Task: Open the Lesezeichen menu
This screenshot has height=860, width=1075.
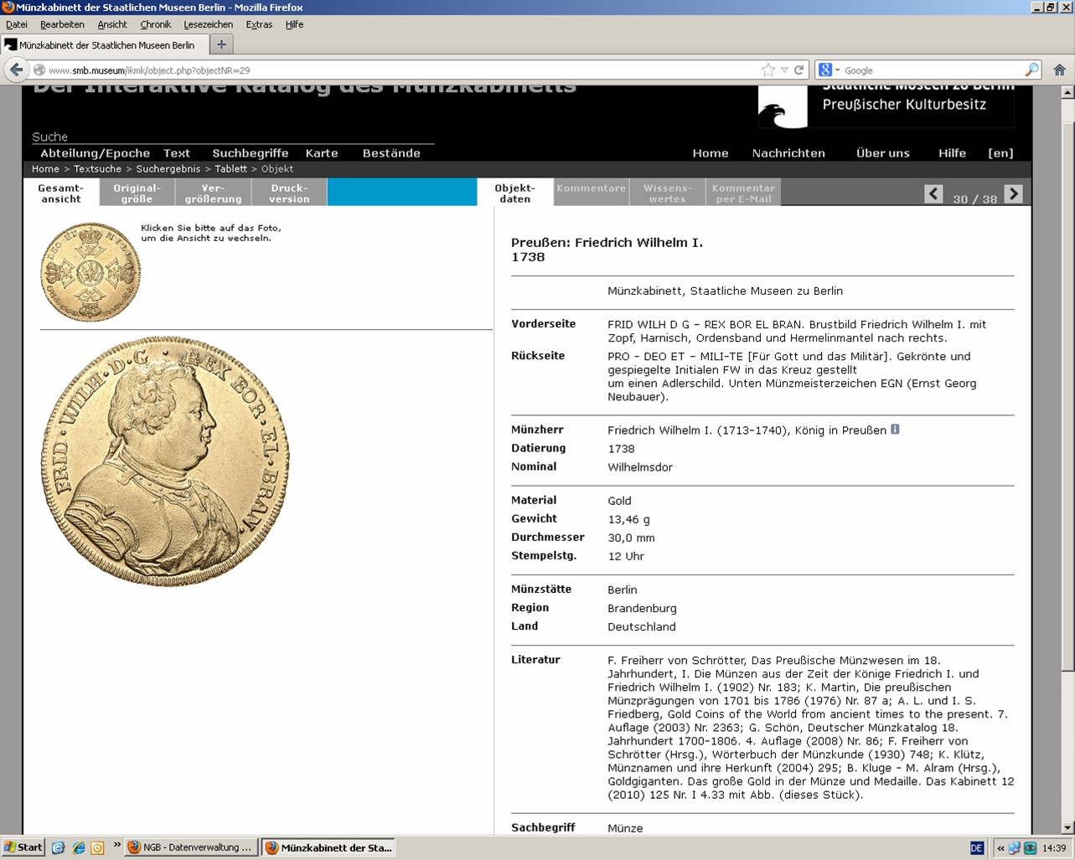Action: (x=208, y=24)
